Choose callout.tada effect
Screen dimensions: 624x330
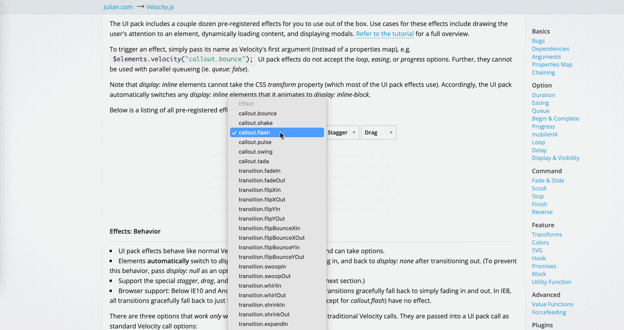tap(277, 161)
